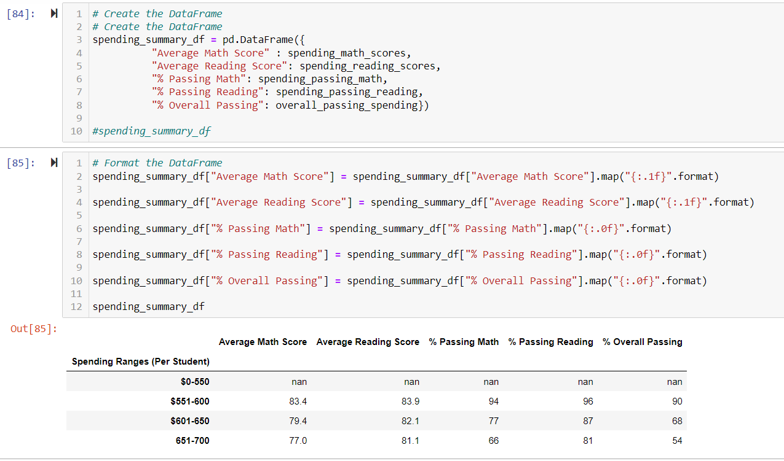Click the 77 value in $601-650 row
This screenshot has height=461, width=784.
494,421
